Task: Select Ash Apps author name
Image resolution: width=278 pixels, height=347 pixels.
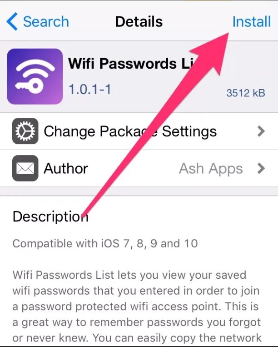Action: [211, 169]
